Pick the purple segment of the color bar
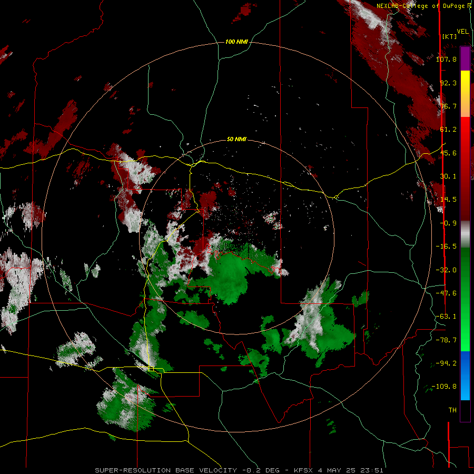This screenshot has width=474, height=474. (x=465, y=58)
